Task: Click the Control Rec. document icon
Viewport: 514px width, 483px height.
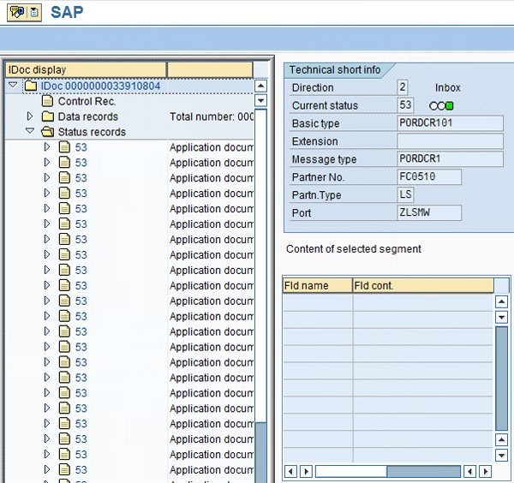Action: tap(48, 102)
